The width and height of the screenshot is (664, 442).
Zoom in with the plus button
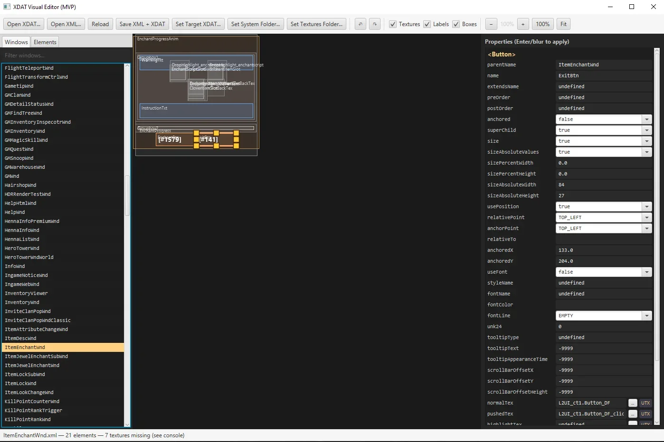[x=523, y=24]
